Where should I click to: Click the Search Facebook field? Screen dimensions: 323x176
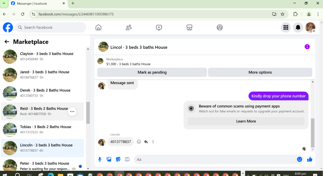50,28
